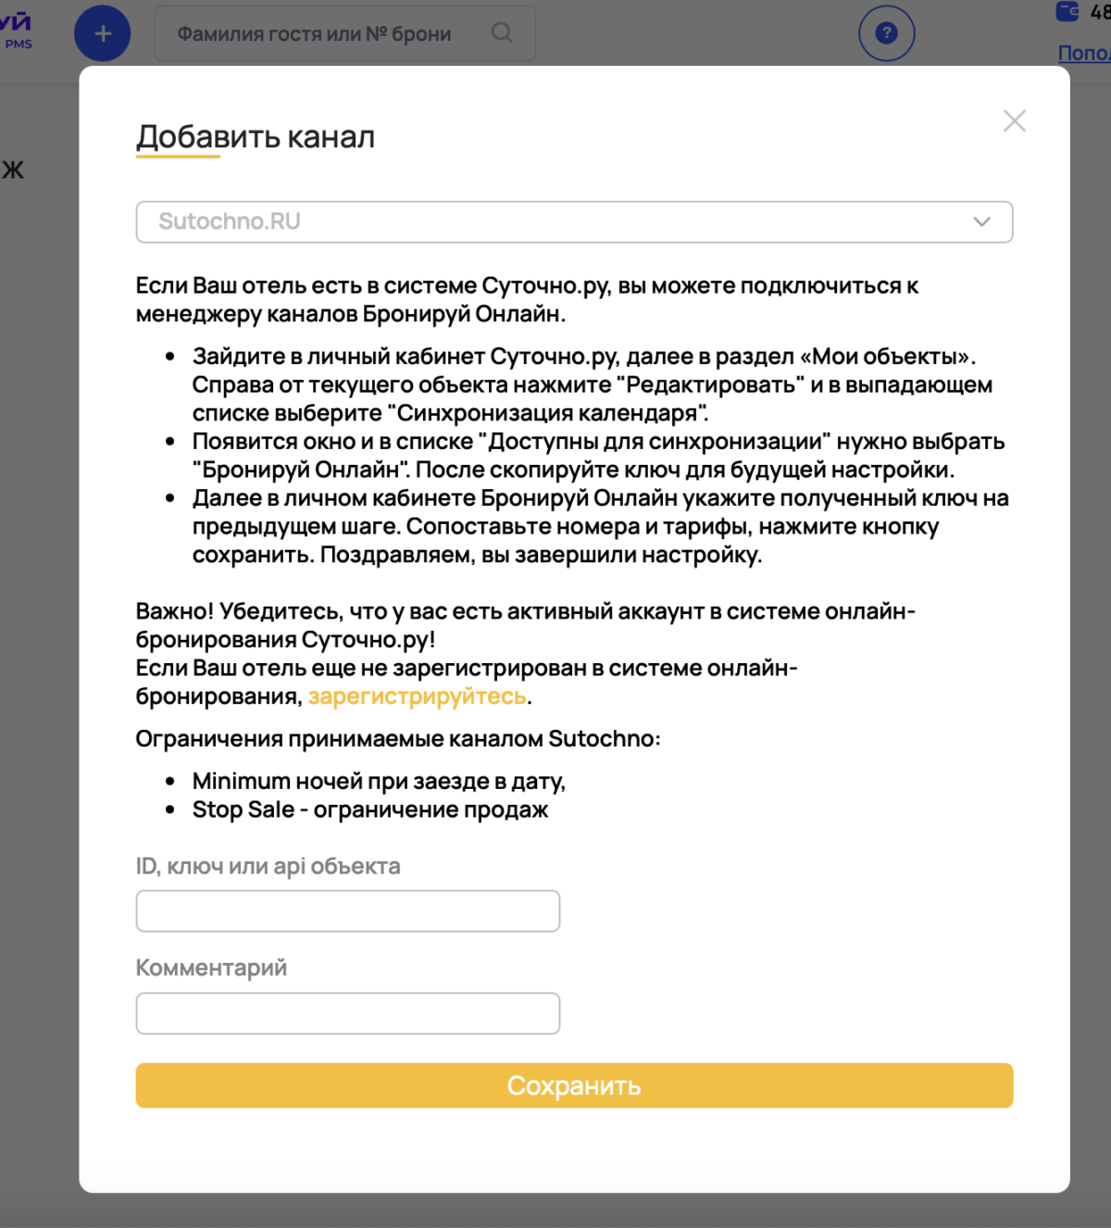Open the Sutochno.RU channel dropdown
Viewport: 1111px width, 1228px height.
tap(574, 222)
